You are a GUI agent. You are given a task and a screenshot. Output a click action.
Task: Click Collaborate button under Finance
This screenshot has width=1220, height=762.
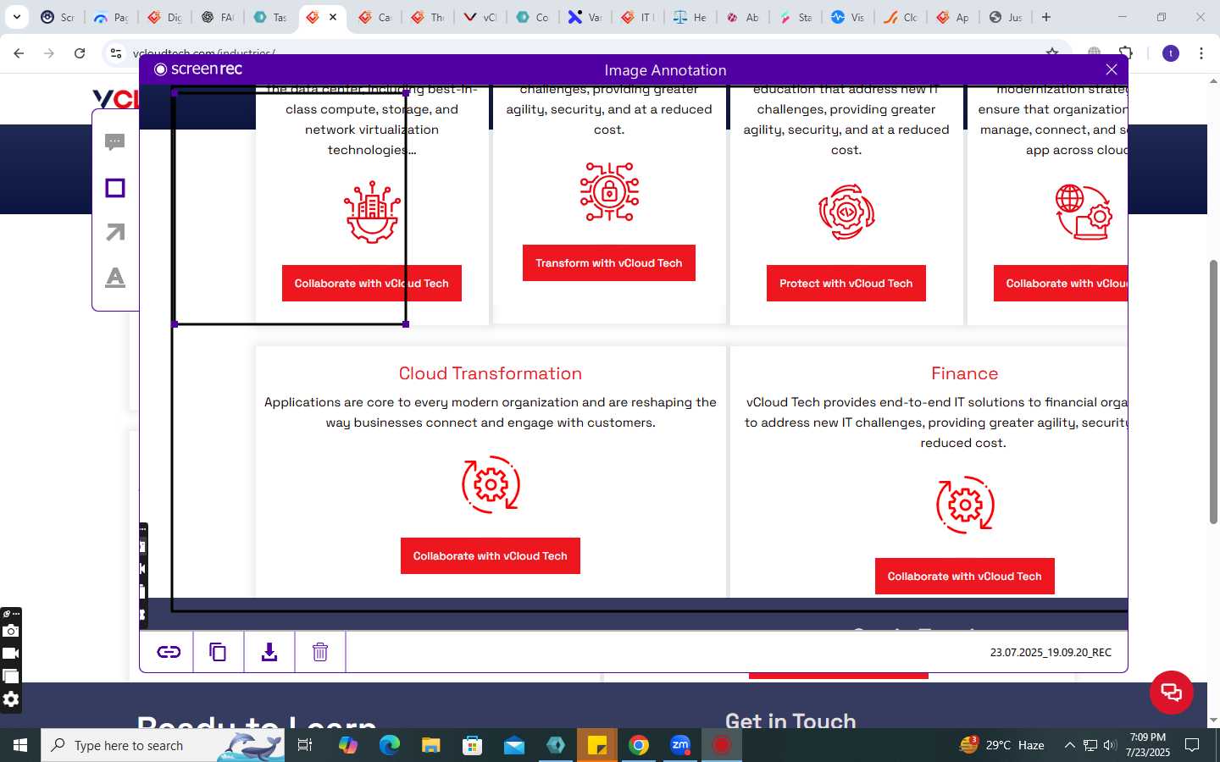[x=965, y=577]
